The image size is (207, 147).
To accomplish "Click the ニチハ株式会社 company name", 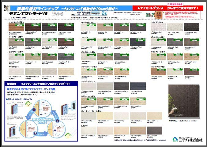I will click(x=190, y=140).
